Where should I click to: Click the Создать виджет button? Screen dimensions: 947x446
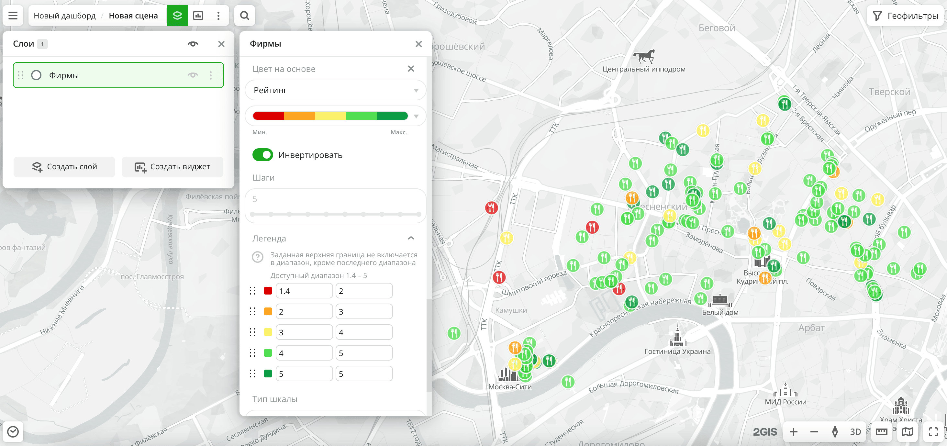pos(173,167)
